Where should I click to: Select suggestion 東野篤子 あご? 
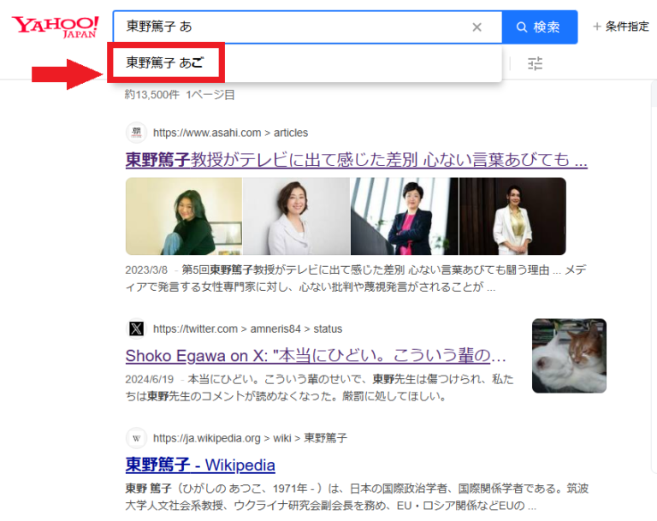(165, 62)
